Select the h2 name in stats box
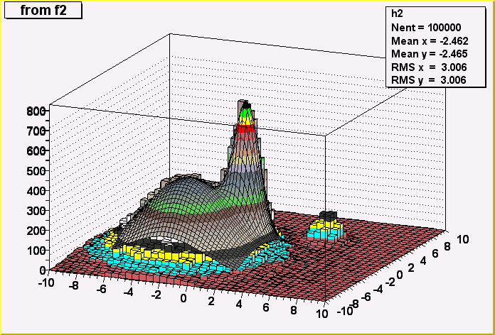The width and height of the screenshot is (495, 335). pos(397,13)
